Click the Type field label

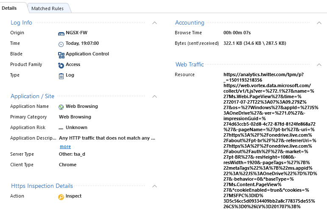(15, 75)
